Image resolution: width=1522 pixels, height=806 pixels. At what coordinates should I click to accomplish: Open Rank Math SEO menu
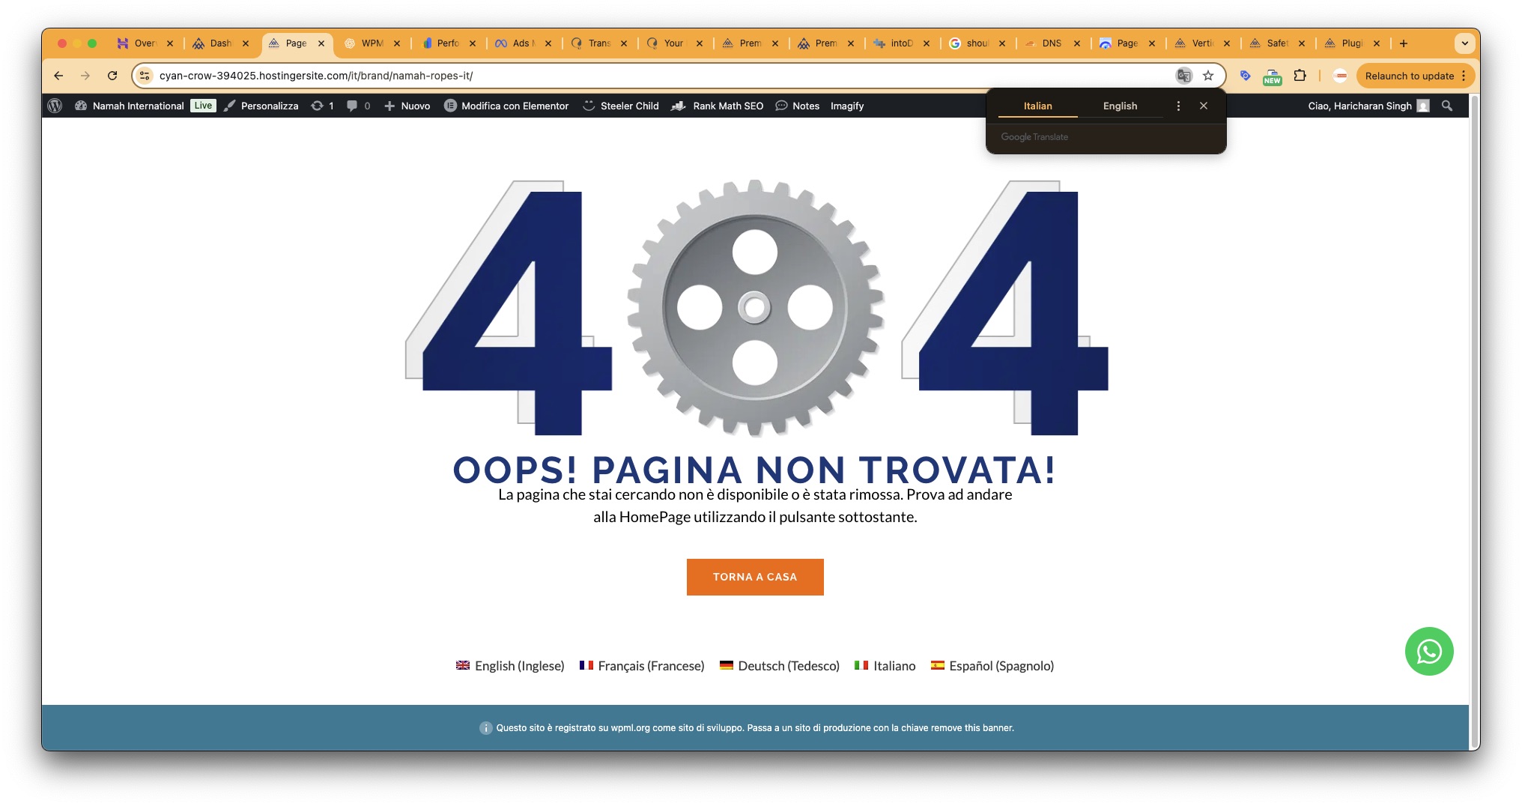click(x=718, y=106)
